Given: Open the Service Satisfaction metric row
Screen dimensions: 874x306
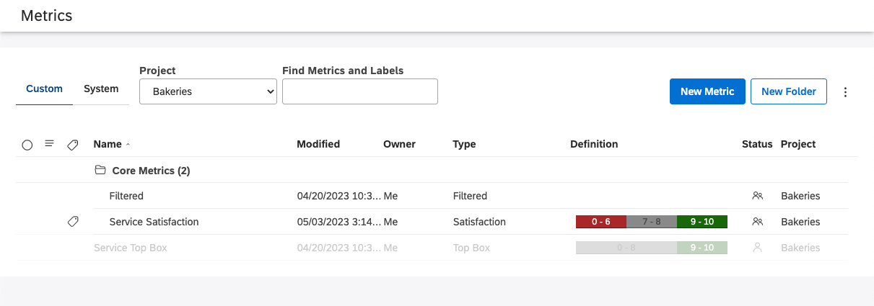Looking at the screenshot, I should (x=154, y=222).
